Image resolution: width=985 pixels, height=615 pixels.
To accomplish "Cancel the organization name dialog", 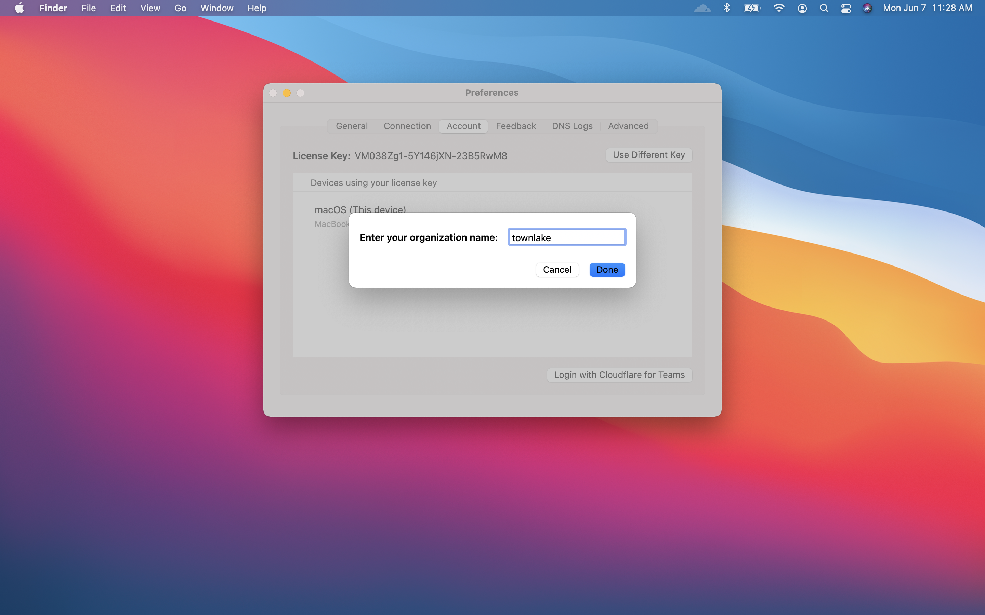I will point(557,270).
